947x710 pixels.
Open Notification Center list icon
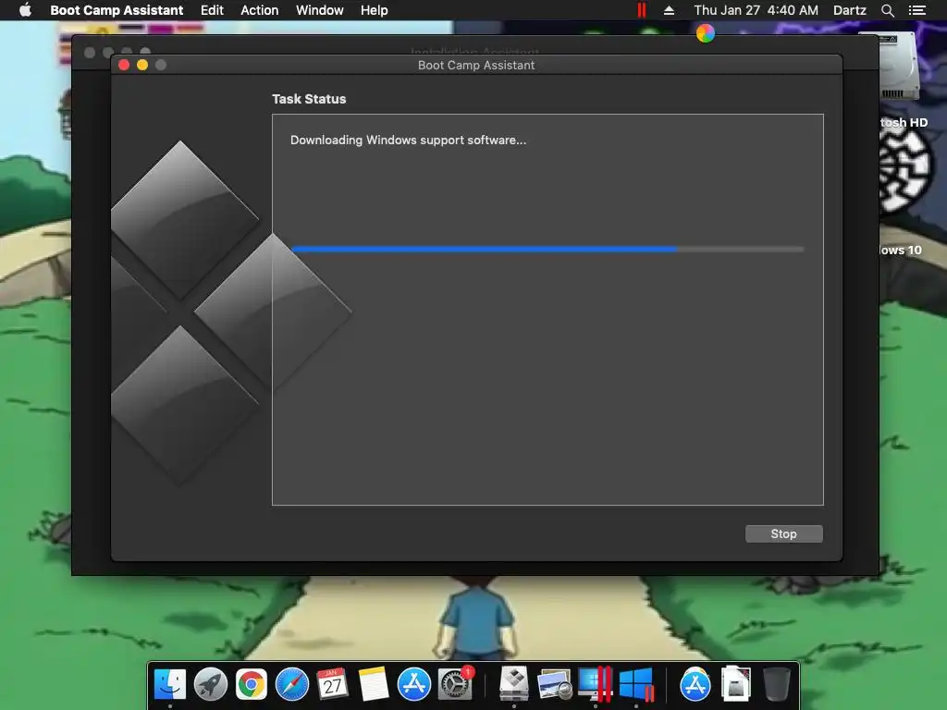pyautogui.click(x=916, y=10)
